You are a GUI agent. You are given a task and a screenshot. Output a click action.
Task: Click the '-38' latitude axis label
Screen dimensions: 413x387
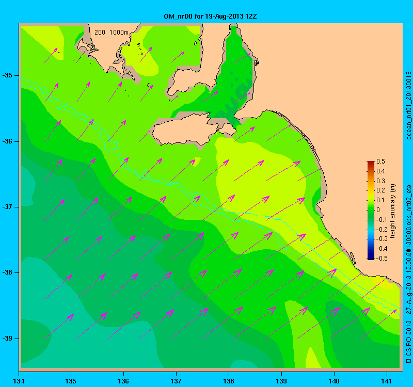coord(7,272)
